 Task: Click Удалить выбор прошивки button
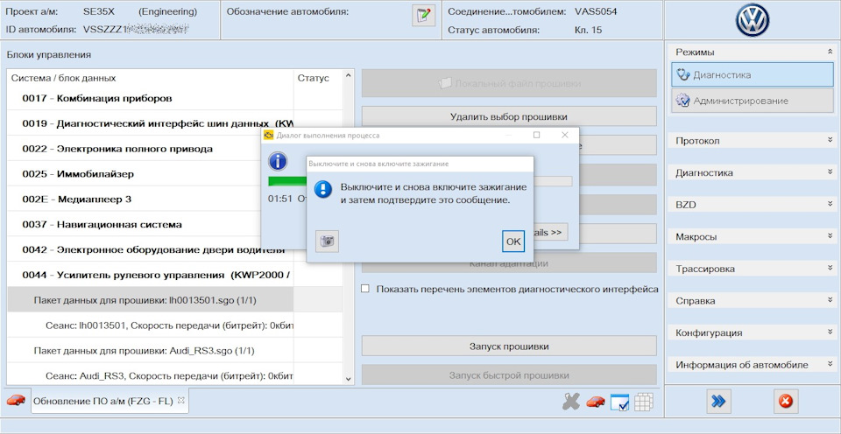pos(509,116)
